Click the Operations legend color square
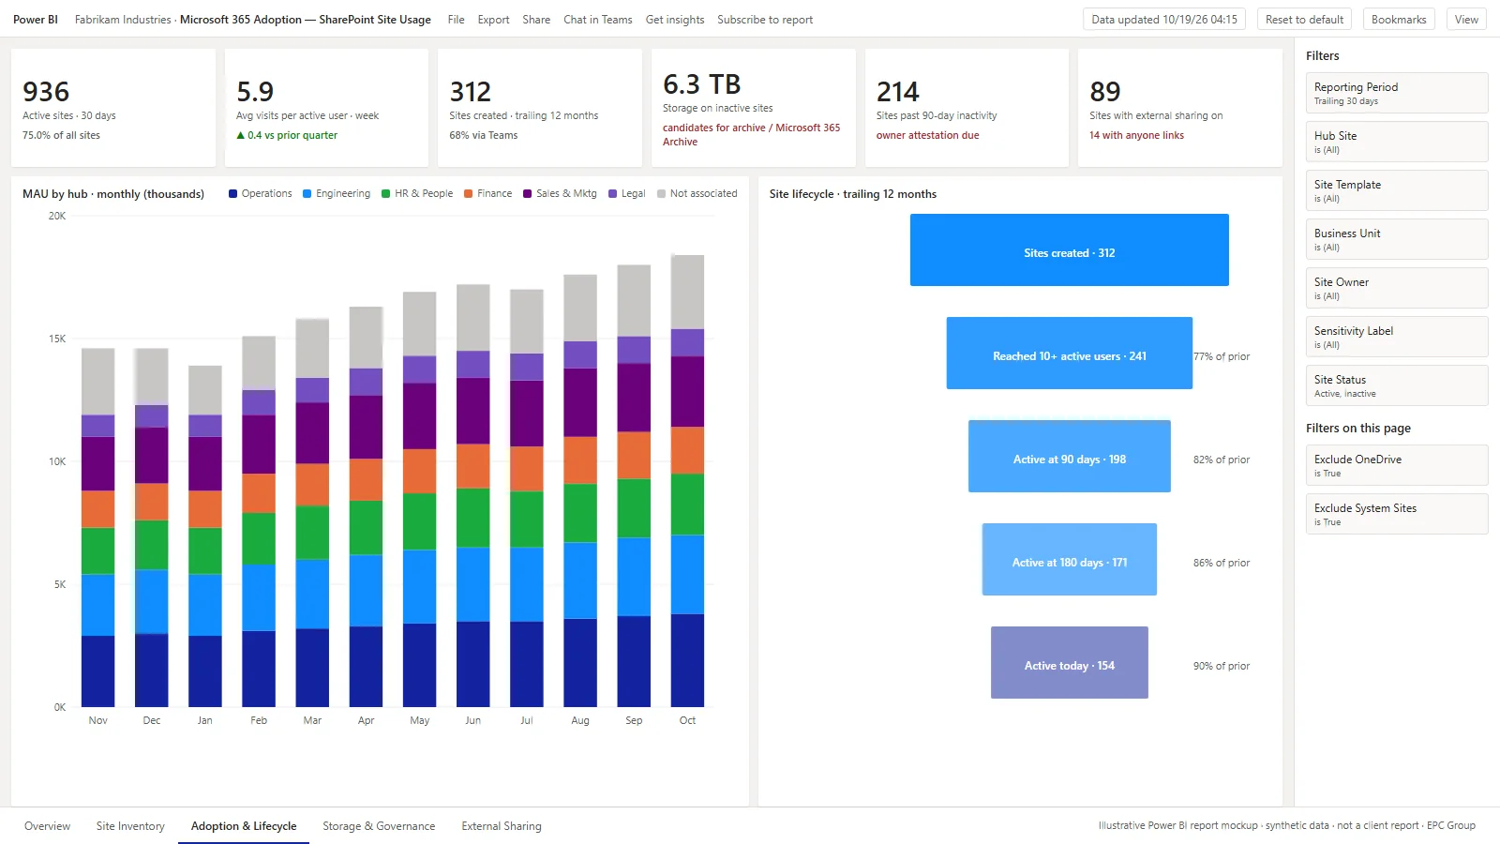This screenshot has width=1500, height=844. click(232, 194)
